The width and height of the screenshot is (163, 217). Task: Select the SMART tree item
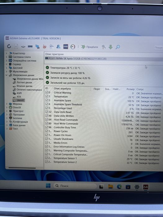coord(20,100)
